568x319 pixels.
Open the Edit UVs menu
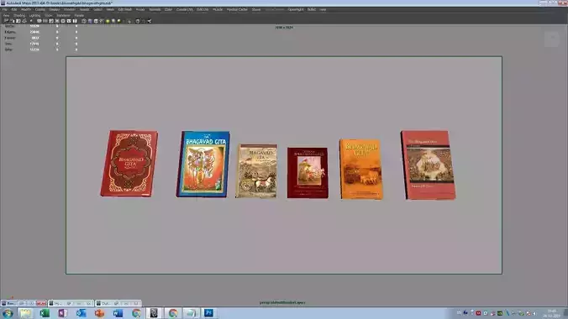[202, 10]
